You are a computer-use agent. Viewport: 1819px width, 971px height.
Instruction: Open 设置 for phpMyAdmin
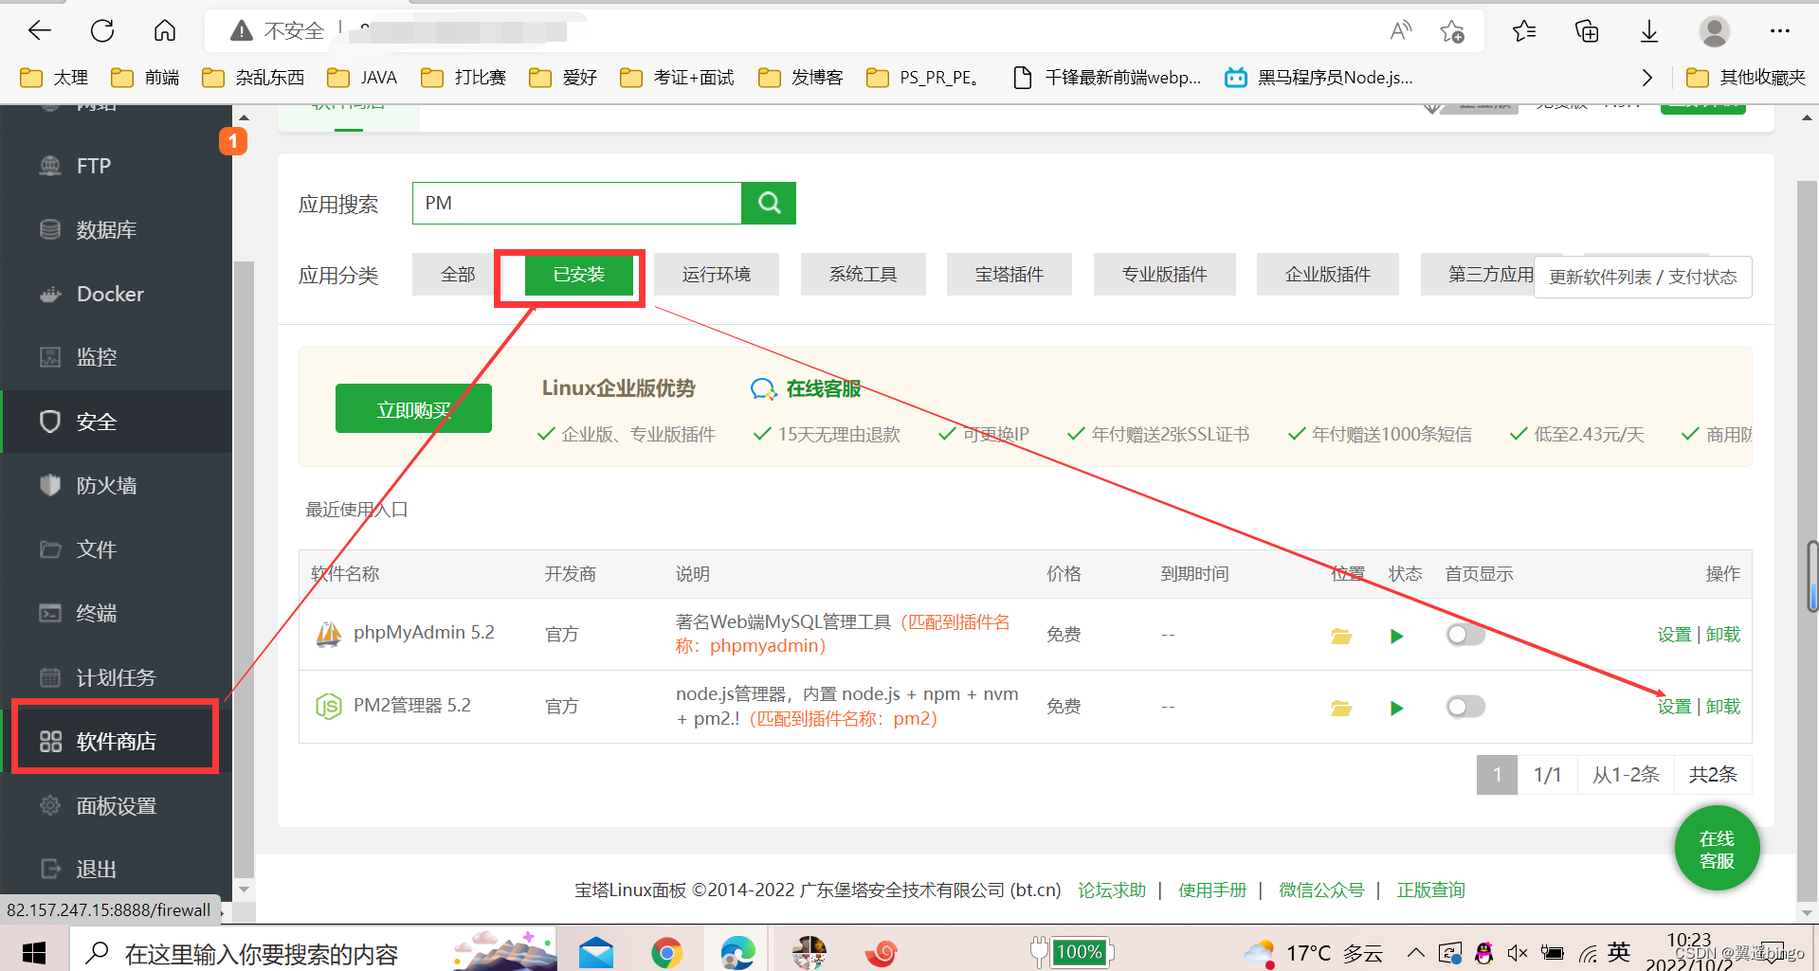[1674, 635]
